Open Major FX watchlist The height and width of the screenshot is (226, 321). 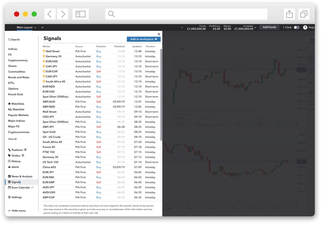pos(14,126)
